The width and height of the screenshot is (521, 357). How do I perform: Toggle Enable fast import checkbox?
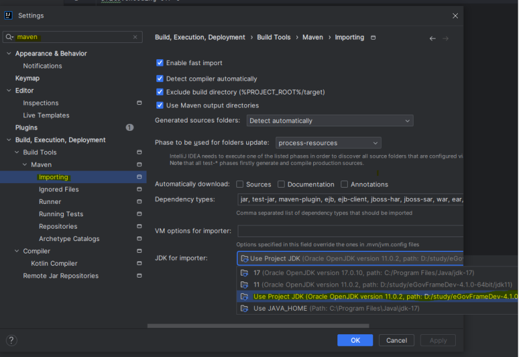click(x=160, y=63)
